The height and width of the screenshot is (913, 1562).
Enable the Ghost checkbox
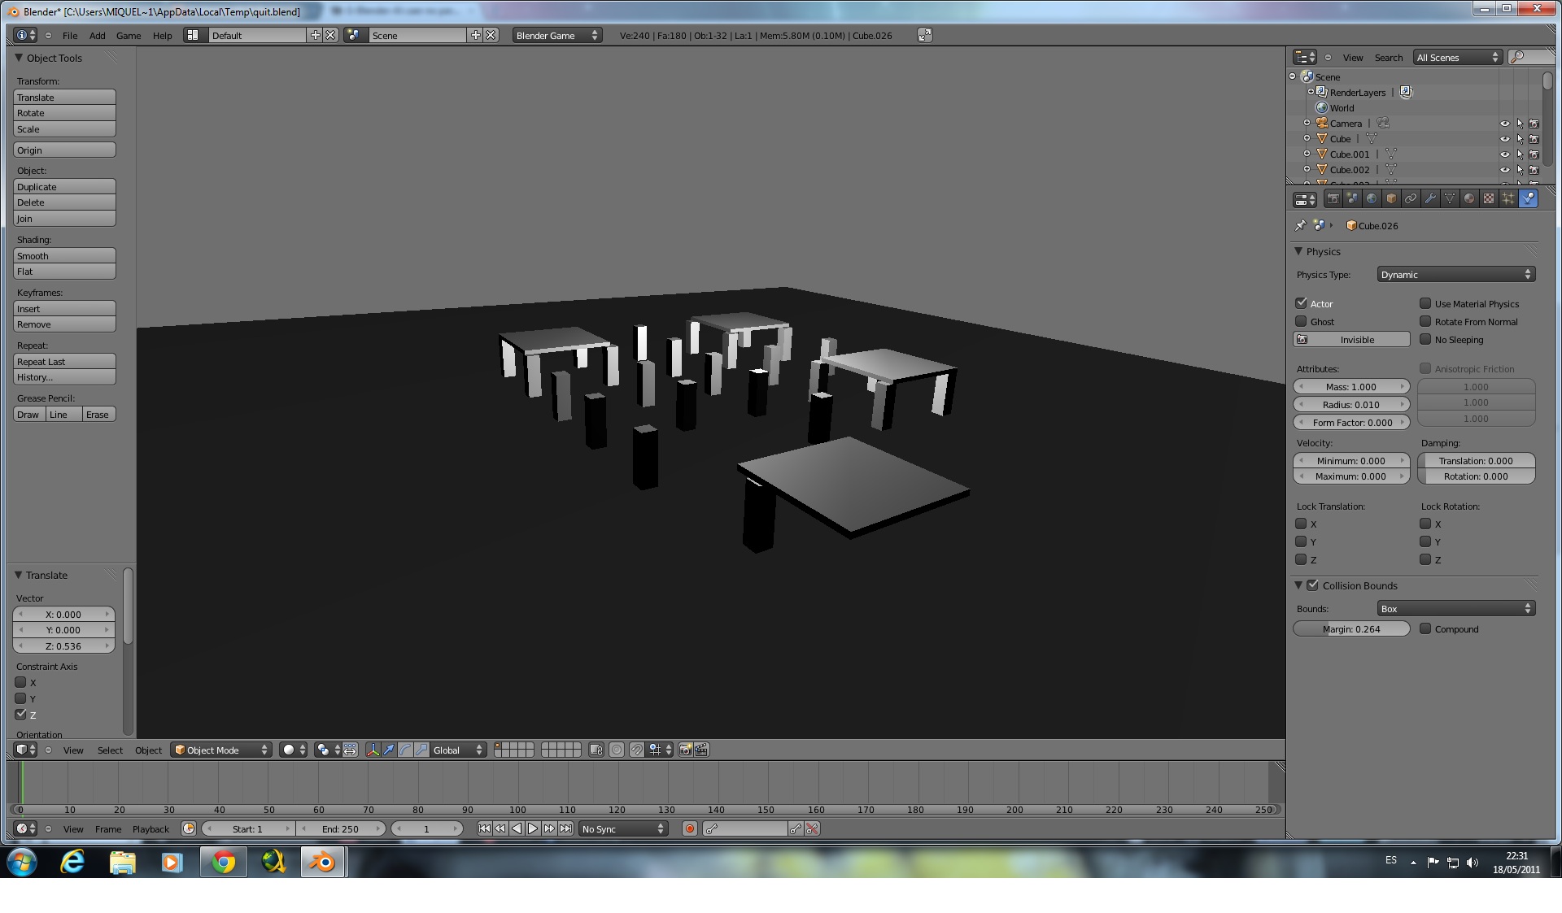pyautogui.click(x=1302, y=321)
